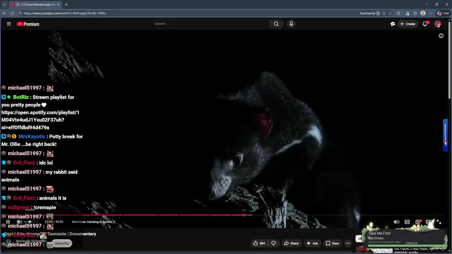Screen dimensions: 452x254
Task: Click the 'Take Me First' song title
Action: (x=379, y=233)
